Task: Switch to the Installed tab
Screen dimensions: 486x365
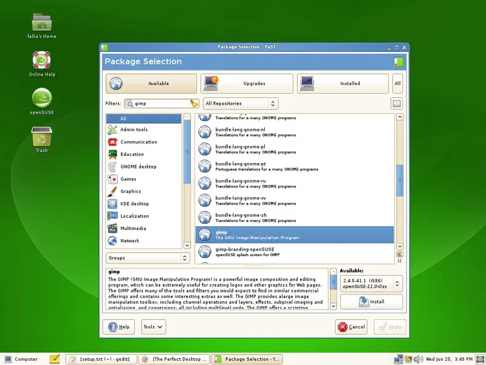Action: 343,83
